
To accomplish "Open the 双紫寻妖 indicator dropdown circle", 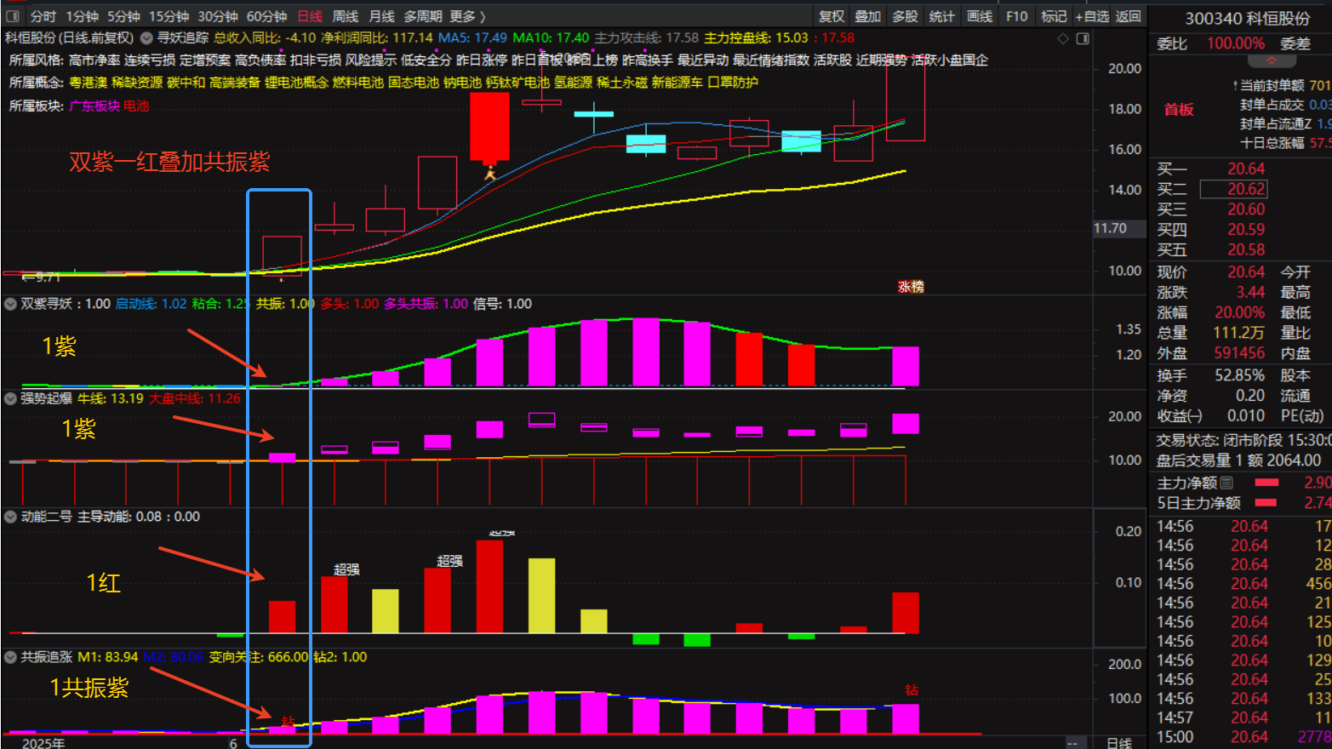I will click(x=11, y=304).
